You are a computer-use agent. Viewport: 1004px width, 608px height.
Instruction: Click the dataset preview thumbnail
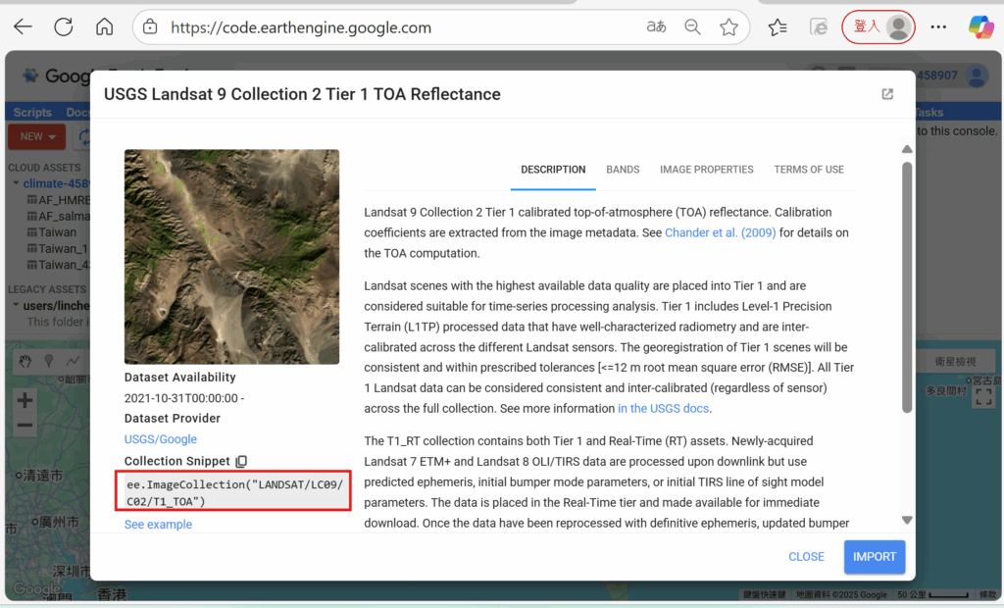tap(231, 257)
